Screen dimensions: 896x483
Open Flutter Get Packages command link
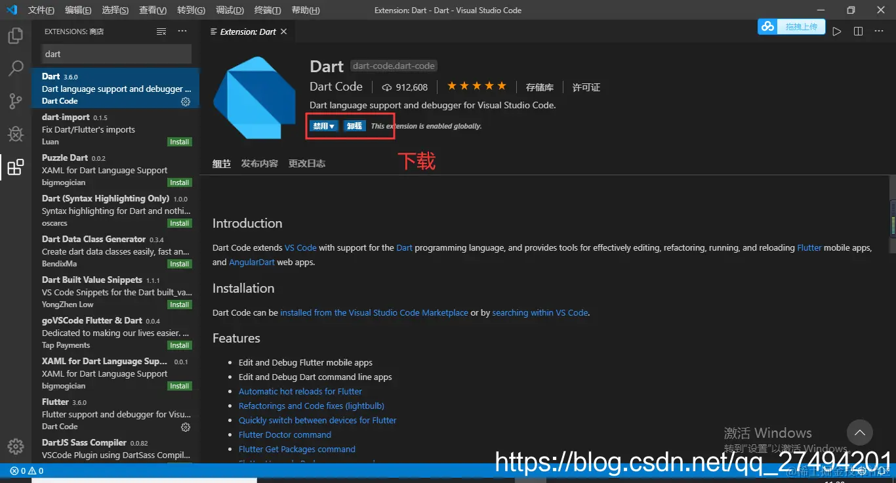(x=297, y=450)
